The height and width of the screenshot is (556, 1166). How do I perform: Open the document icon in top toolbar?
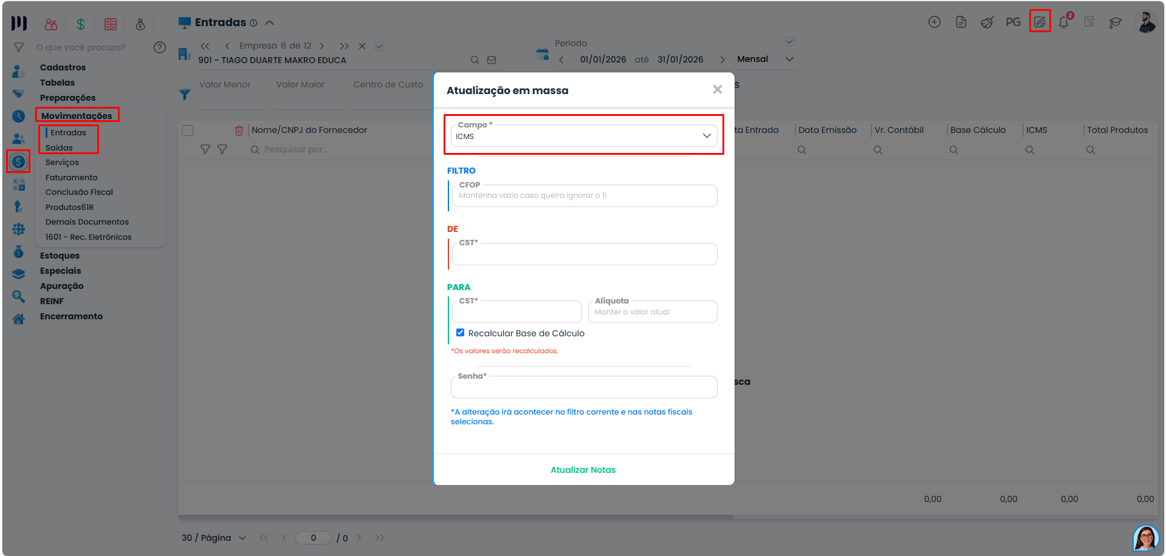tap(961, 22)
